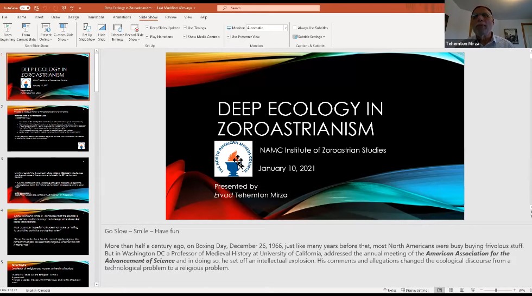Click Tehemton Mirza video tile
532x296 pixels.
[488, 24]
